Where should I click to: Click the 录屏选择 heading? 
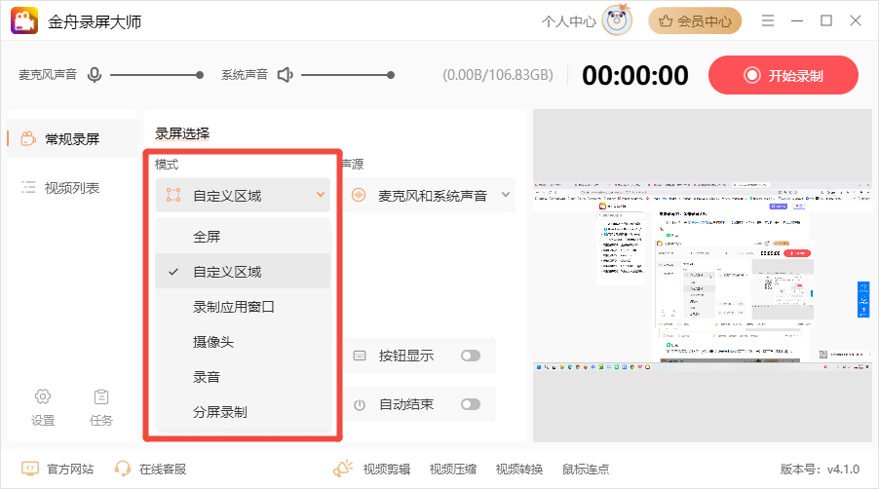click(x=182, y=133)
